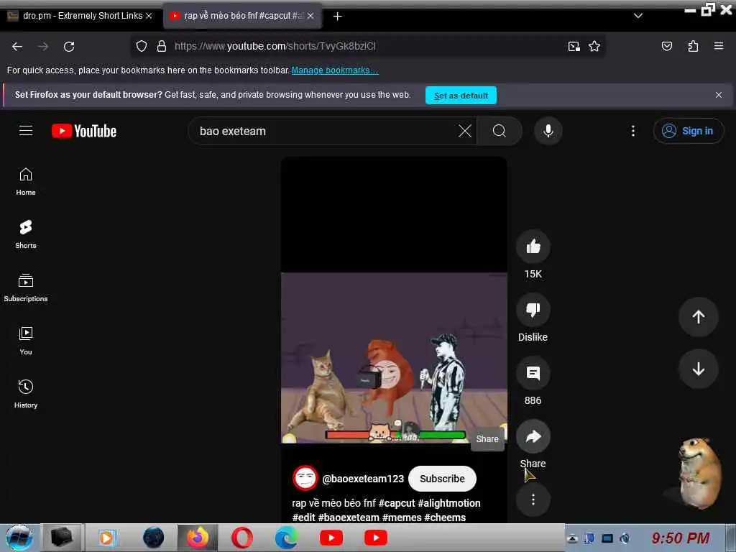Click the browser Back arrow
The width and height of the screenshot is (736, 552).
coord(17,47)
